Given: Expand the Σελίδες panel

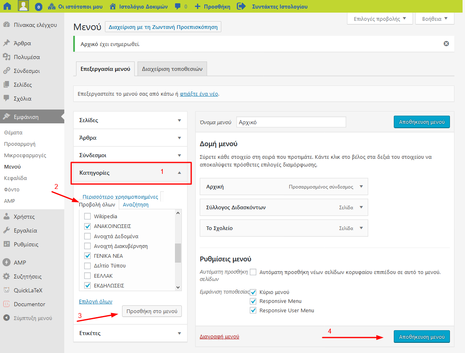Looking at the screenshot, I should point(179,121).
